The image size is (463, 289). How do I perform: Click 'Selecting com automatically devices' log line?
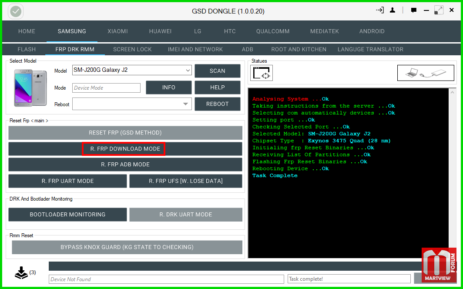pyautogui.click(x=324, y=113)
